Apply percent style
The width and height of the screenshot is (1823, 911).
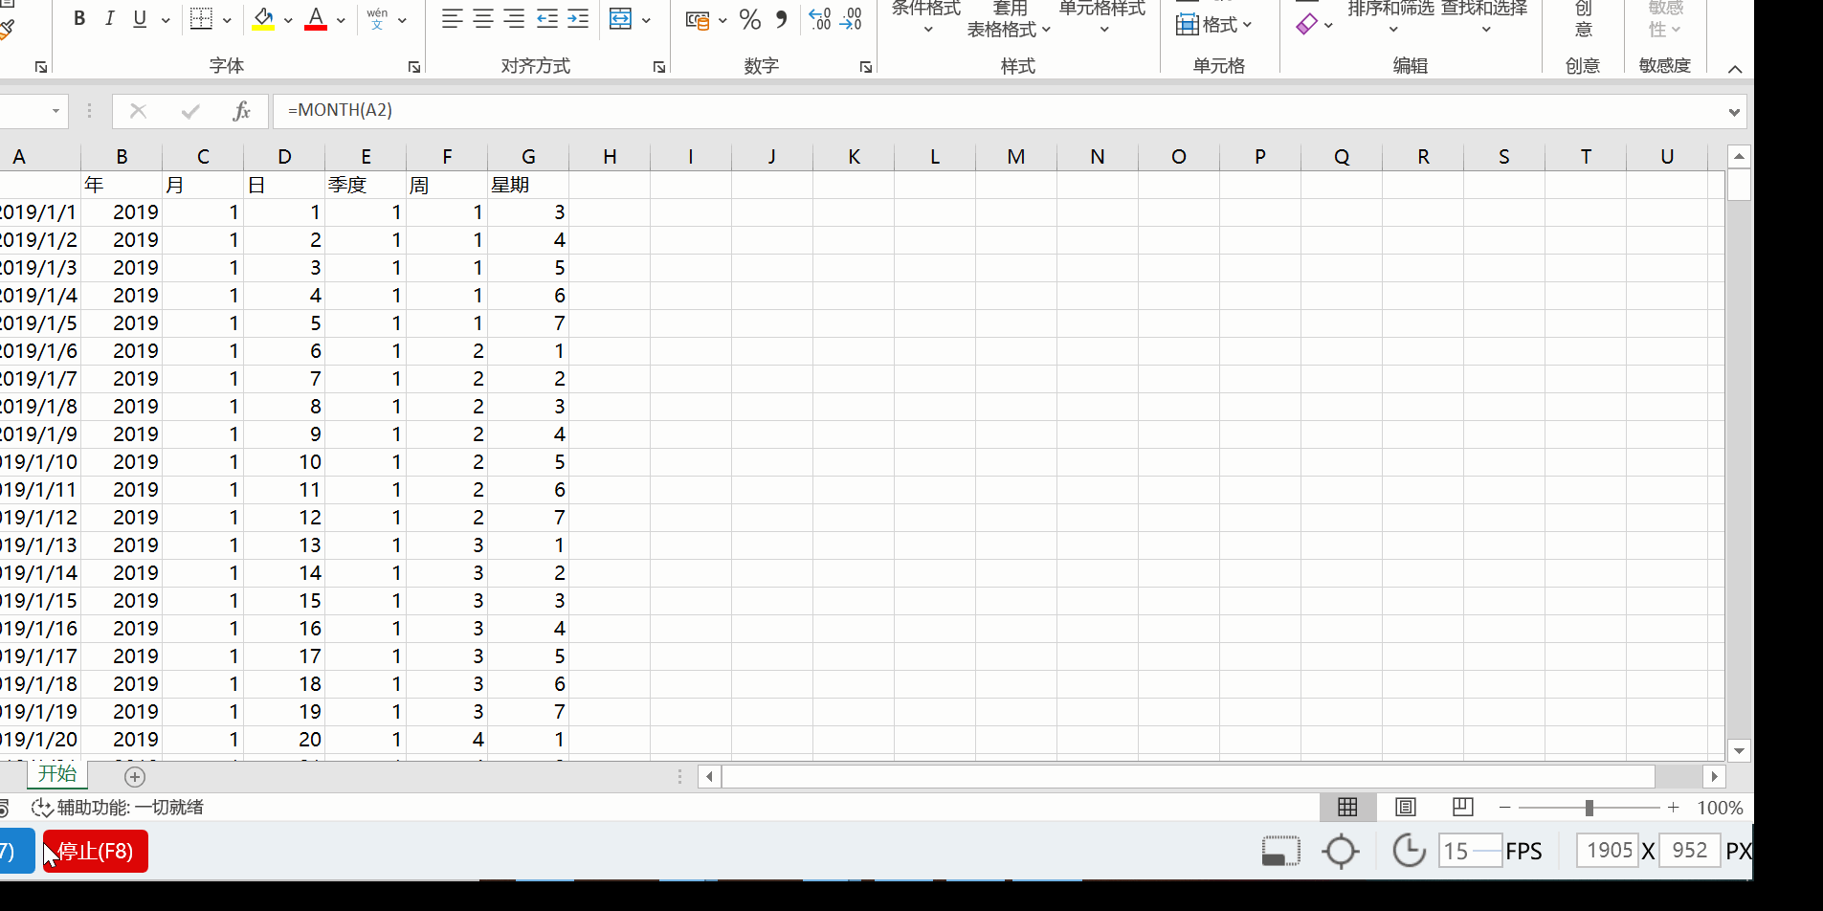750,19
